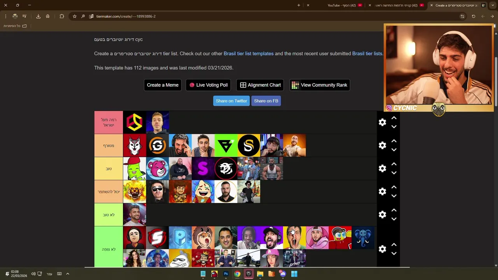Share on FB
The width and height of the screenshot is (498, 280).
266,101
